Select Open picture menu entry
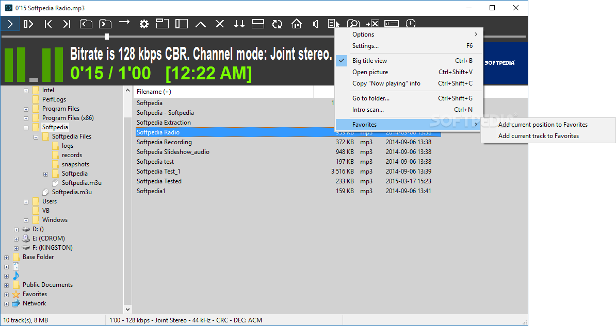Screen dimensions: 616x326 click(409, 72)
